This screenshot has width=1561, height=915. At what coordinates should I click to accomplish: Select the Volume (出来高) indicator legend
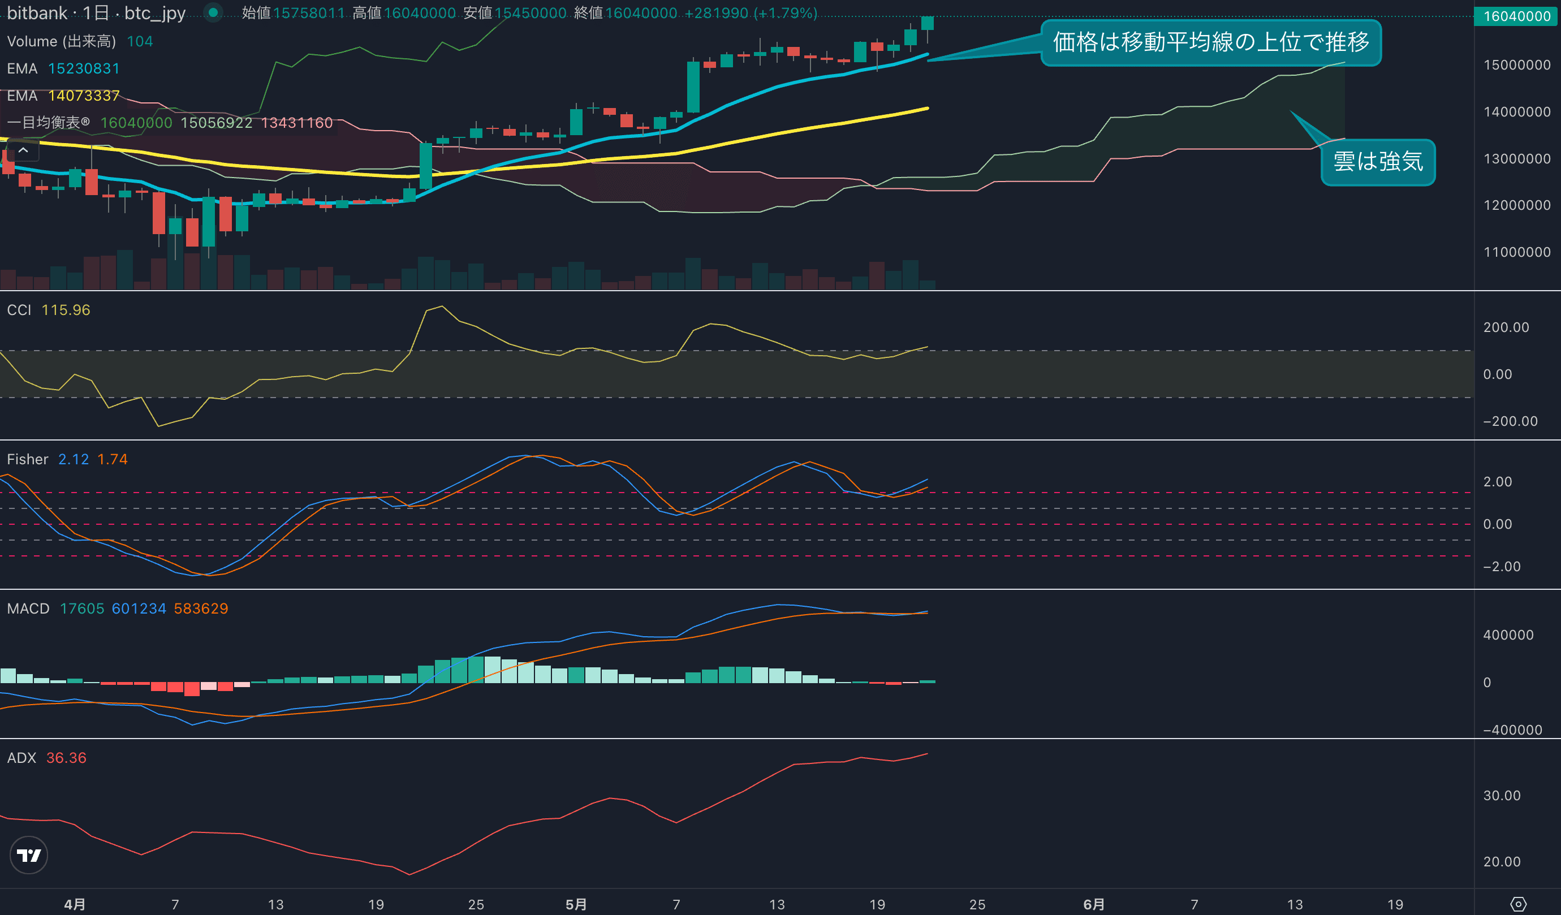(61, 41)
